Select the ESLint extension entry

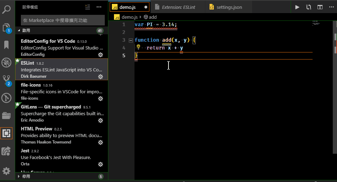(62, 69)
